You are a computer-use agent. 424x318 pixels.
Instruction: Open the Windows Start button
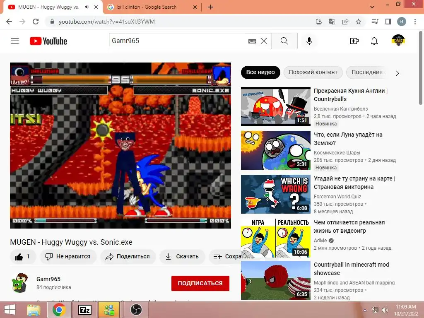click(x=10, y=310)
